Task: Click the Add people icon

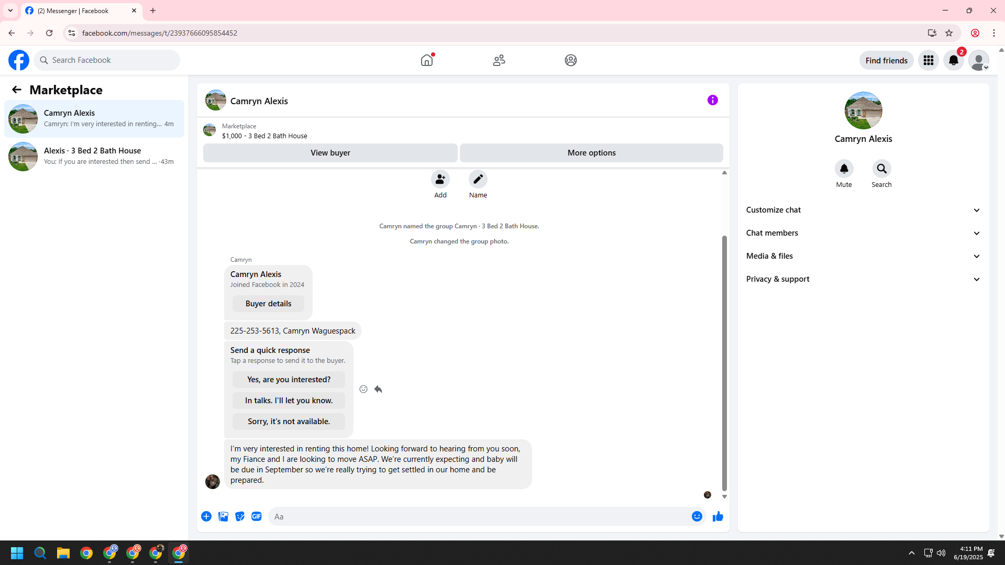Action: 440,179
